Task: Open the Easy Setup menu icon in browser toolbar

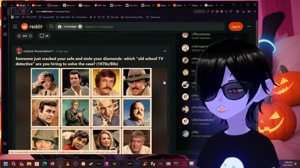Action: point(249,11)
